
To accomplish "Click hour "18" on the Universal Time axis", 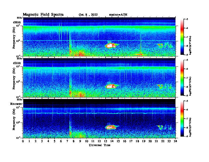I will 137,141.
